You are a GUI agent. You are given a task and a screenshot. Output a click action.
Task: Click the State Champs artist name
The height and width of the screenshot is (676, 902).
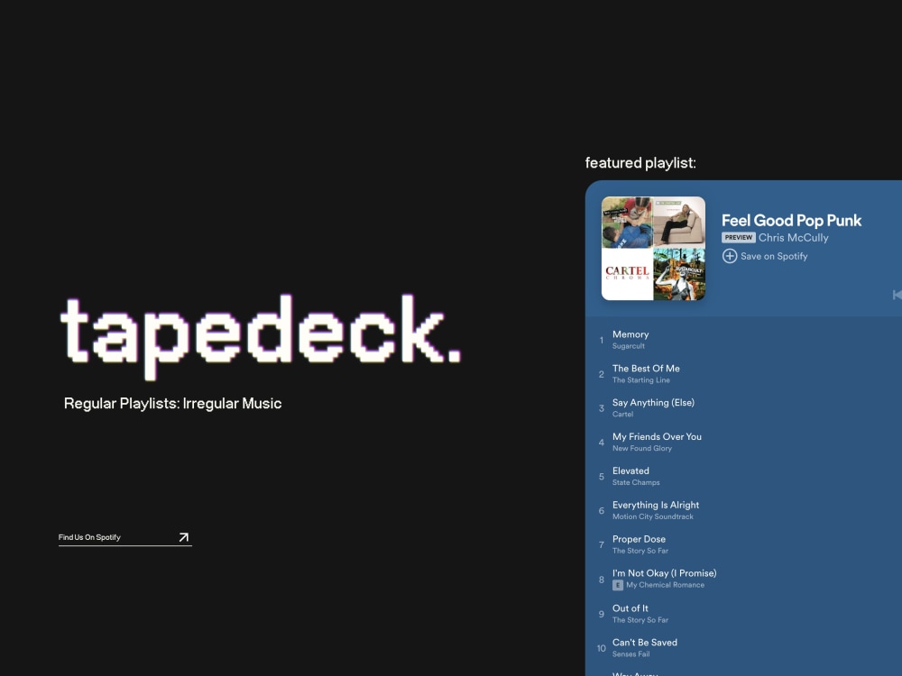[636, 483]
